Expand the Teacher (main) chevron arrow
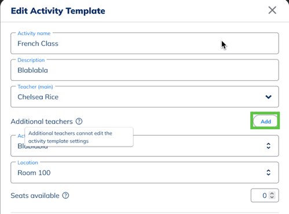The image size is (289, 214). [x=268, y=97]
